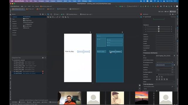Open Guidelines tool in toolbar
188x105 pixels.
click(68, 17)
